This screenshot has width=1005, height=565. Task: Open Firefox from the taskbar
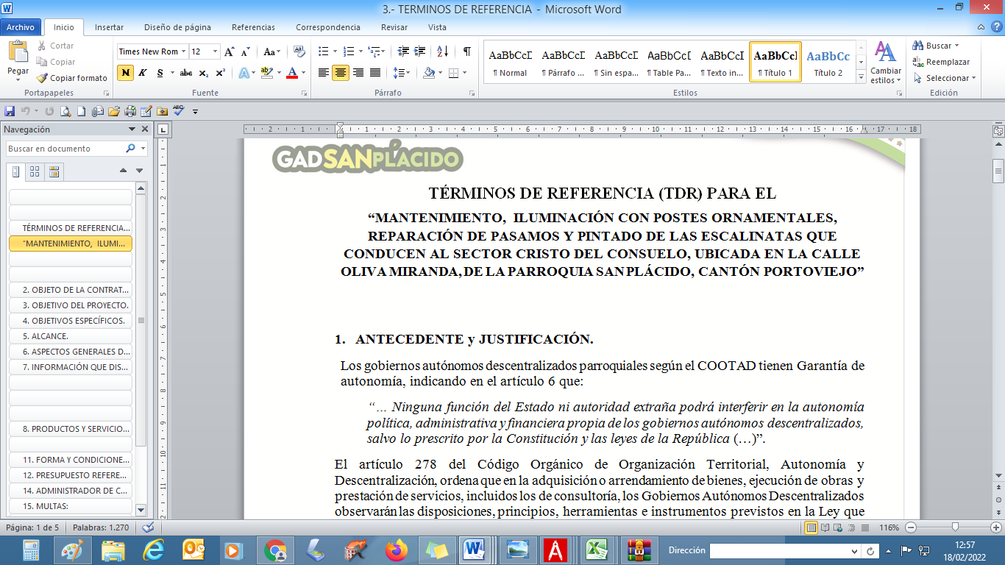coord(396,550)
